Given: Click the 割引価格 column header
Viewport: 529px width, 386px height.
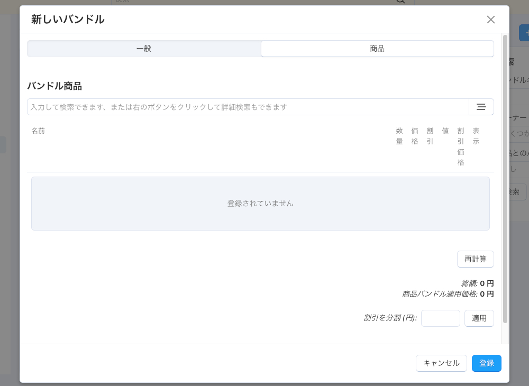Looking at the screenshot, I should (461, 146).
